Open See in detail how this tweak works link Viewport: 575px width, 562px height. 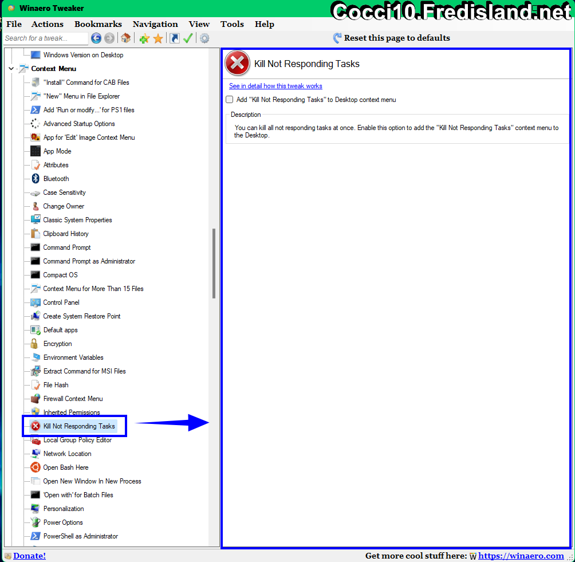point(275,86)
